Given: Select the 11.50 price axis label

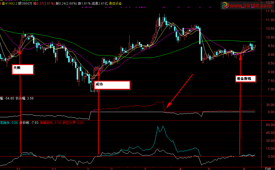Looking at the screenshot, I should point(270,11).
